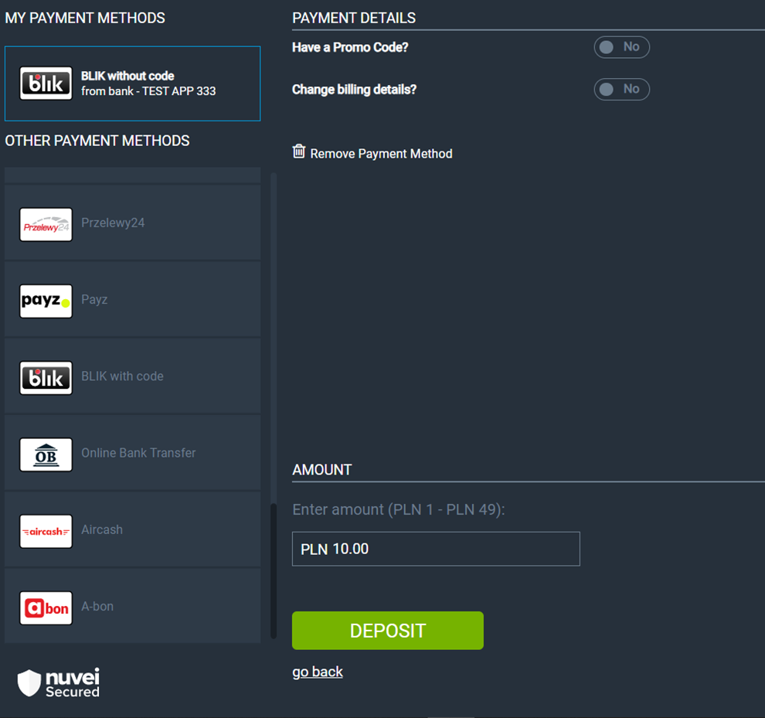Screen dimensions: 765x718
Task: Select the Aircash payment option label
Action: (x=102, y=529)
